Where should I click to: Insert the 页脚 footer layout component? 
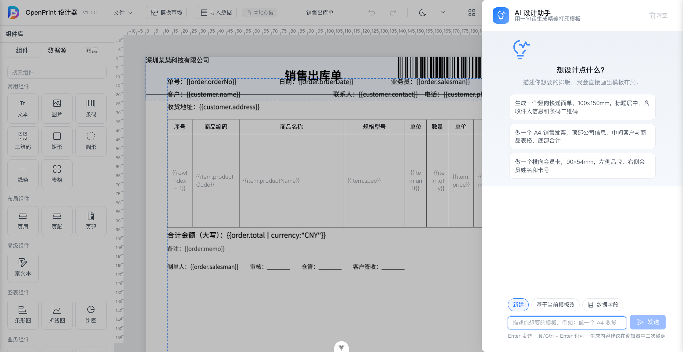(x=57, y=221)
